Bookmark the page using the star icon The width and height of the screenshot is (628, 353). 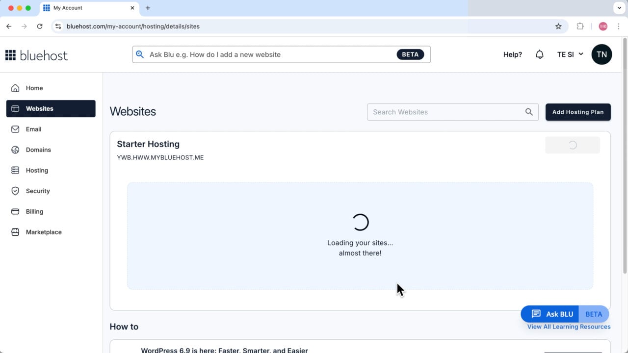click(558, 26)
